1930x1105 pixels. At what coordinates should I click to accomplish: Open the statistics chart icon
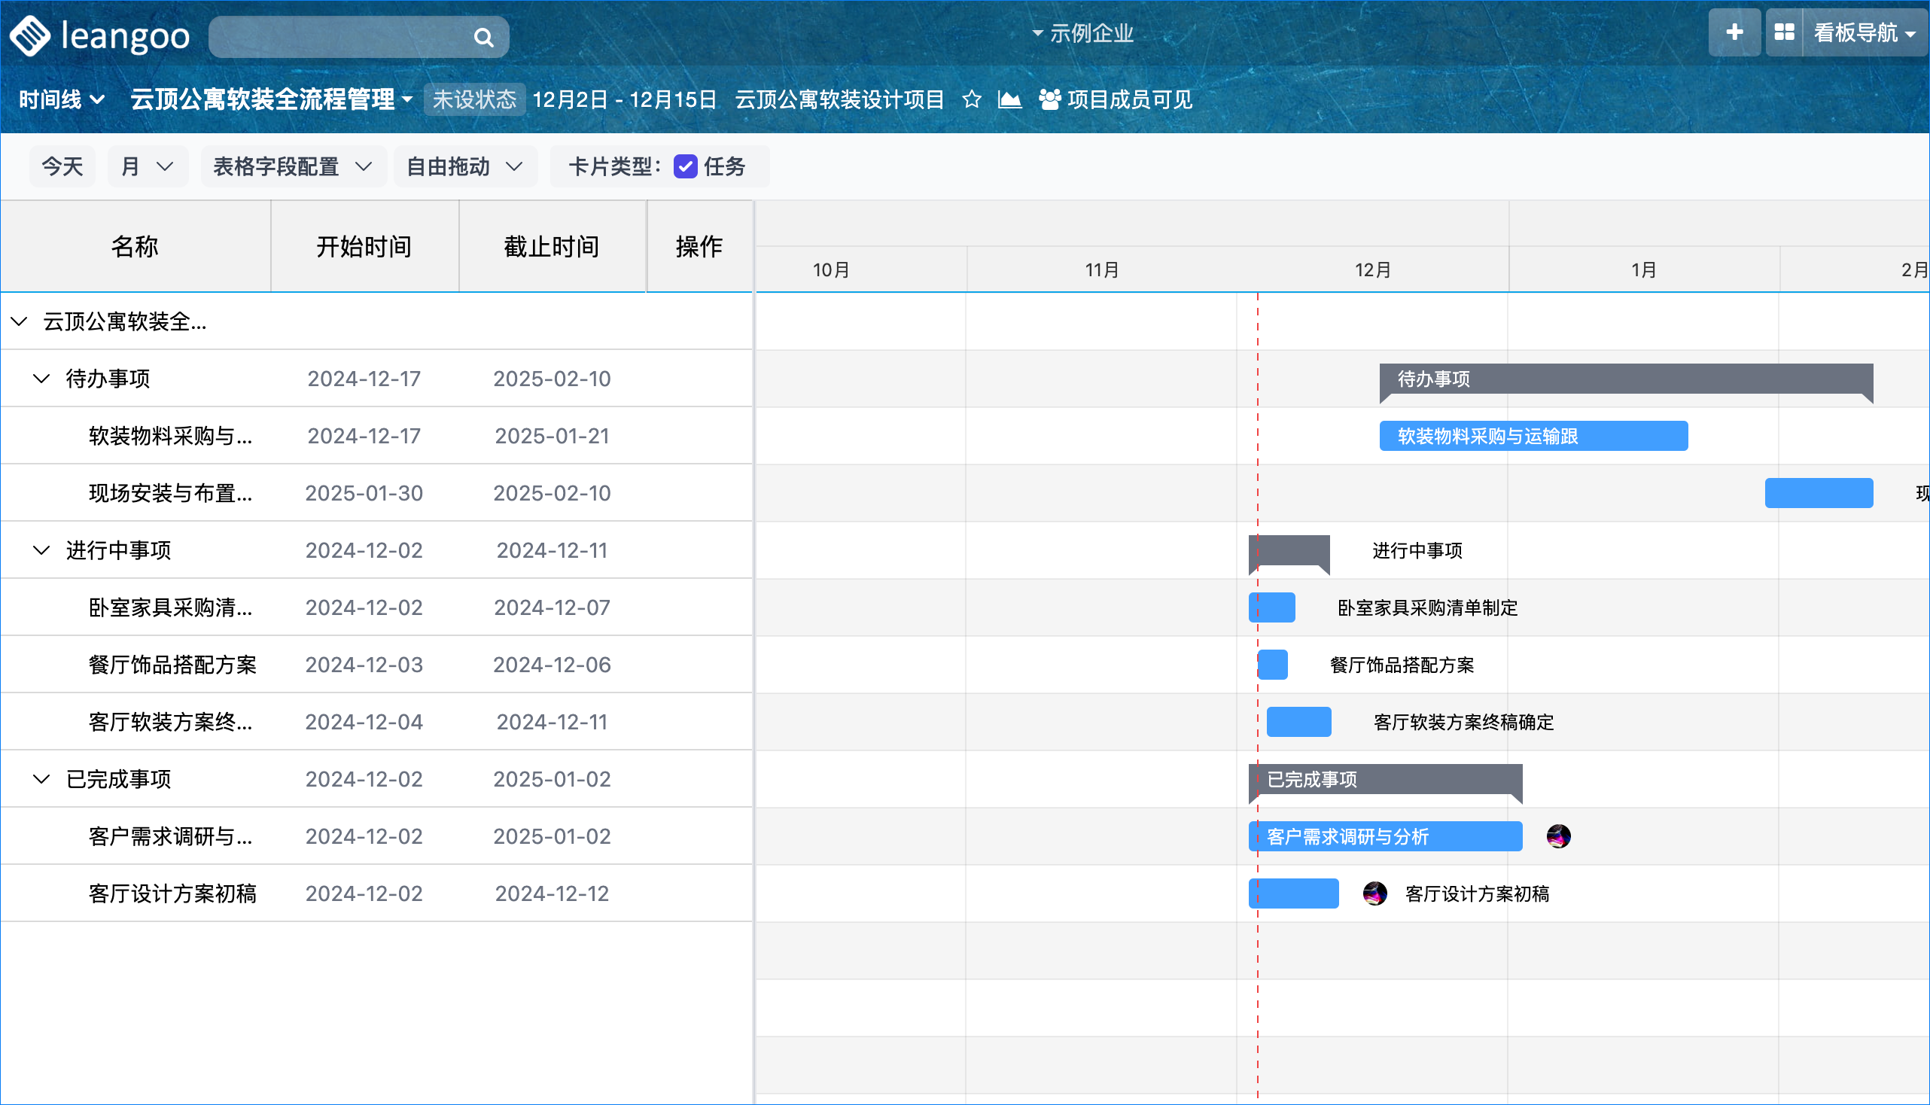coord(1009,99)
